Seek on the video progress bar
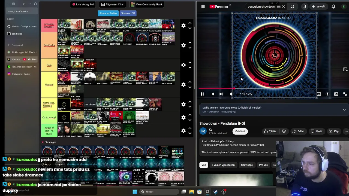Image resolution: width=349 pixels, height=196 pixels. (273, 88)
